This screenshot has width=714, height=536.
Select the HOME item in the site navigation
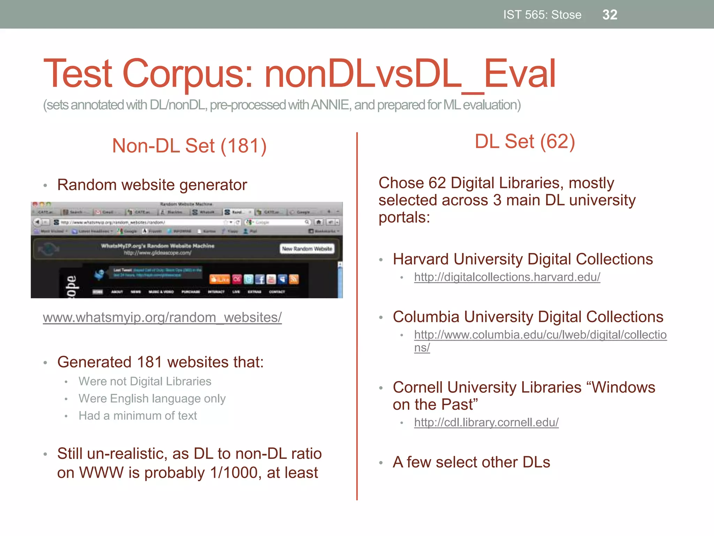tap(98, 292)
